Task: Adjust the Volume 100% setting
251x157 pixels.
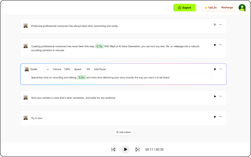Action: (61, 69)
